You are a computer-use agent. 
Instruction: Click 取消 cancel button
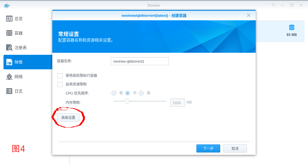(x=235, y=148)
